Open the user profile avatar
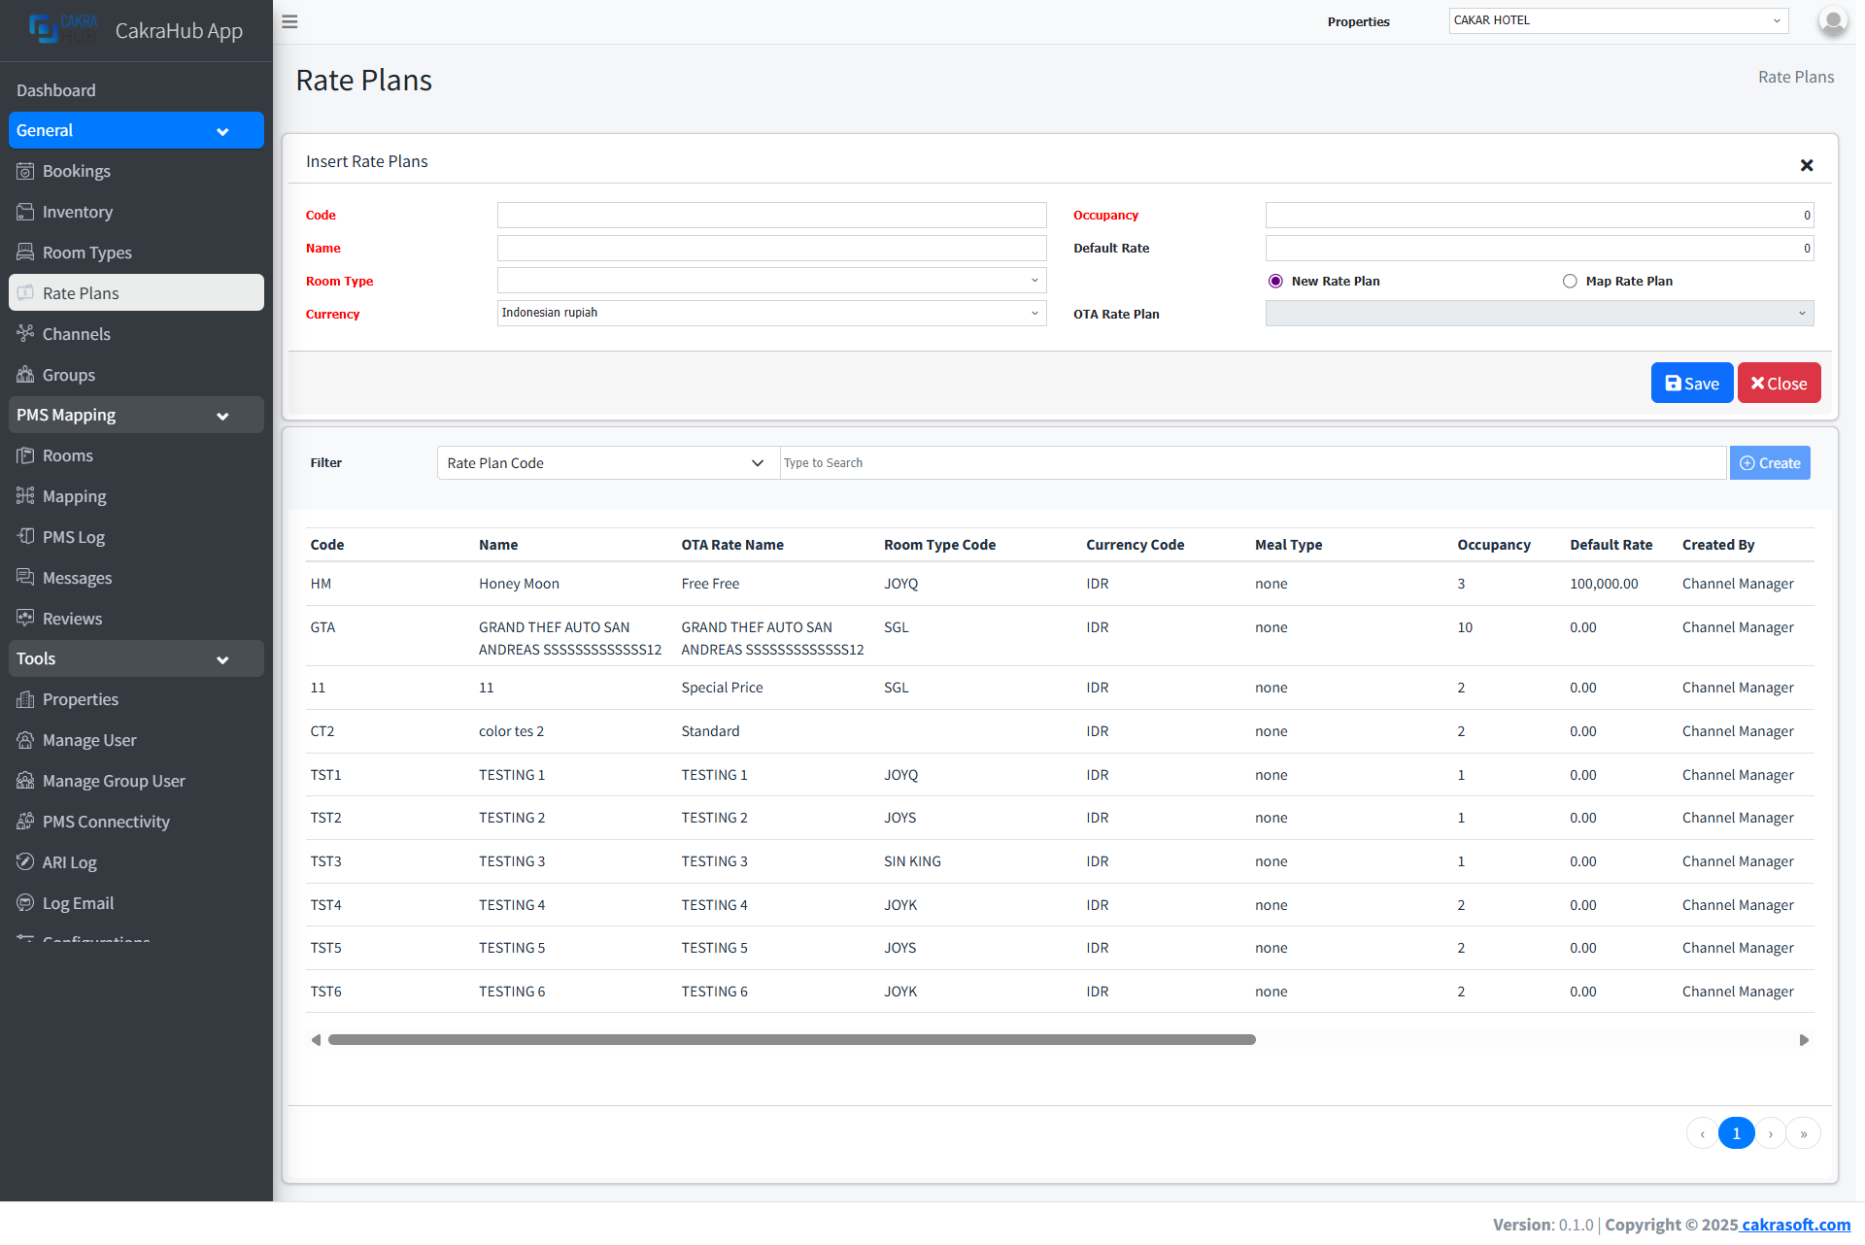 [1832, 21]
